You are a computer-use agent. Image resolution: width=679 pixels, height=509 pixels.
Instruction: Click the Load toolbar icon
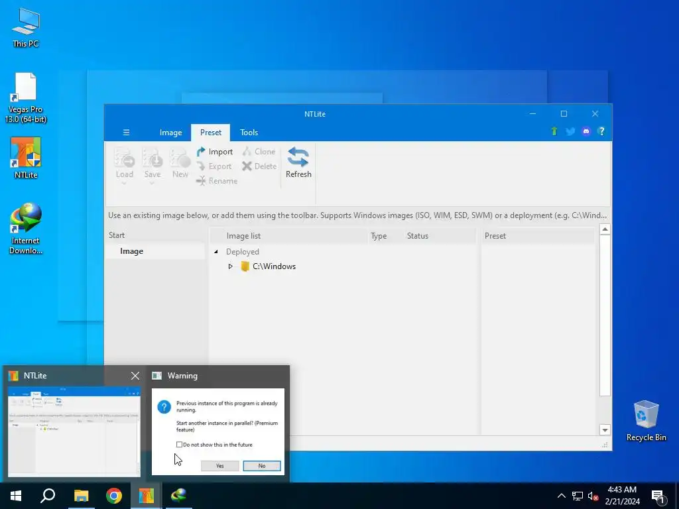(x=124, y=163)
